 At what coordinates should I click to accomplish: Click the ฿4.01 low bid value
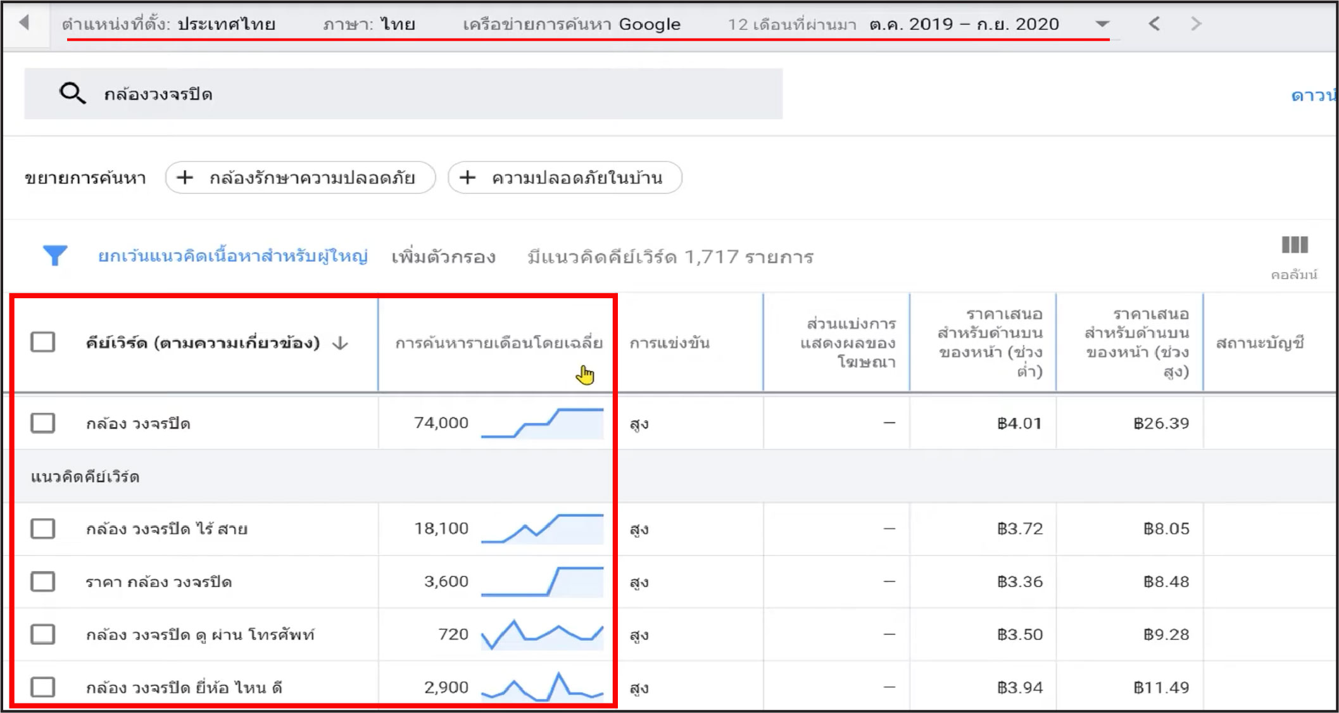coord(1019,423)
